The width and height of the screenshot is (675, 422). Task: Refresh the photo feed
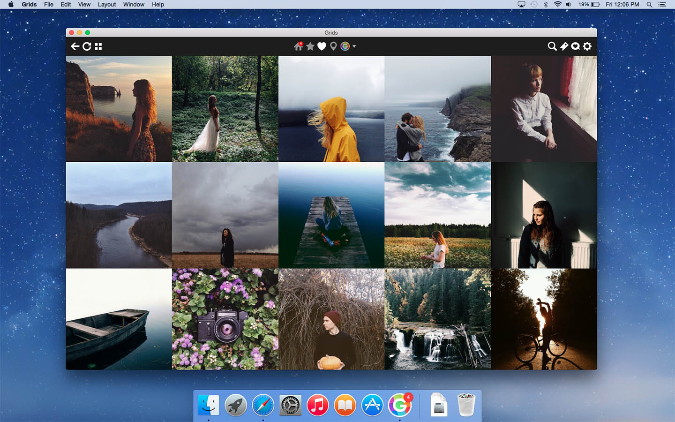pyautogui.click(x=87, y=46)
